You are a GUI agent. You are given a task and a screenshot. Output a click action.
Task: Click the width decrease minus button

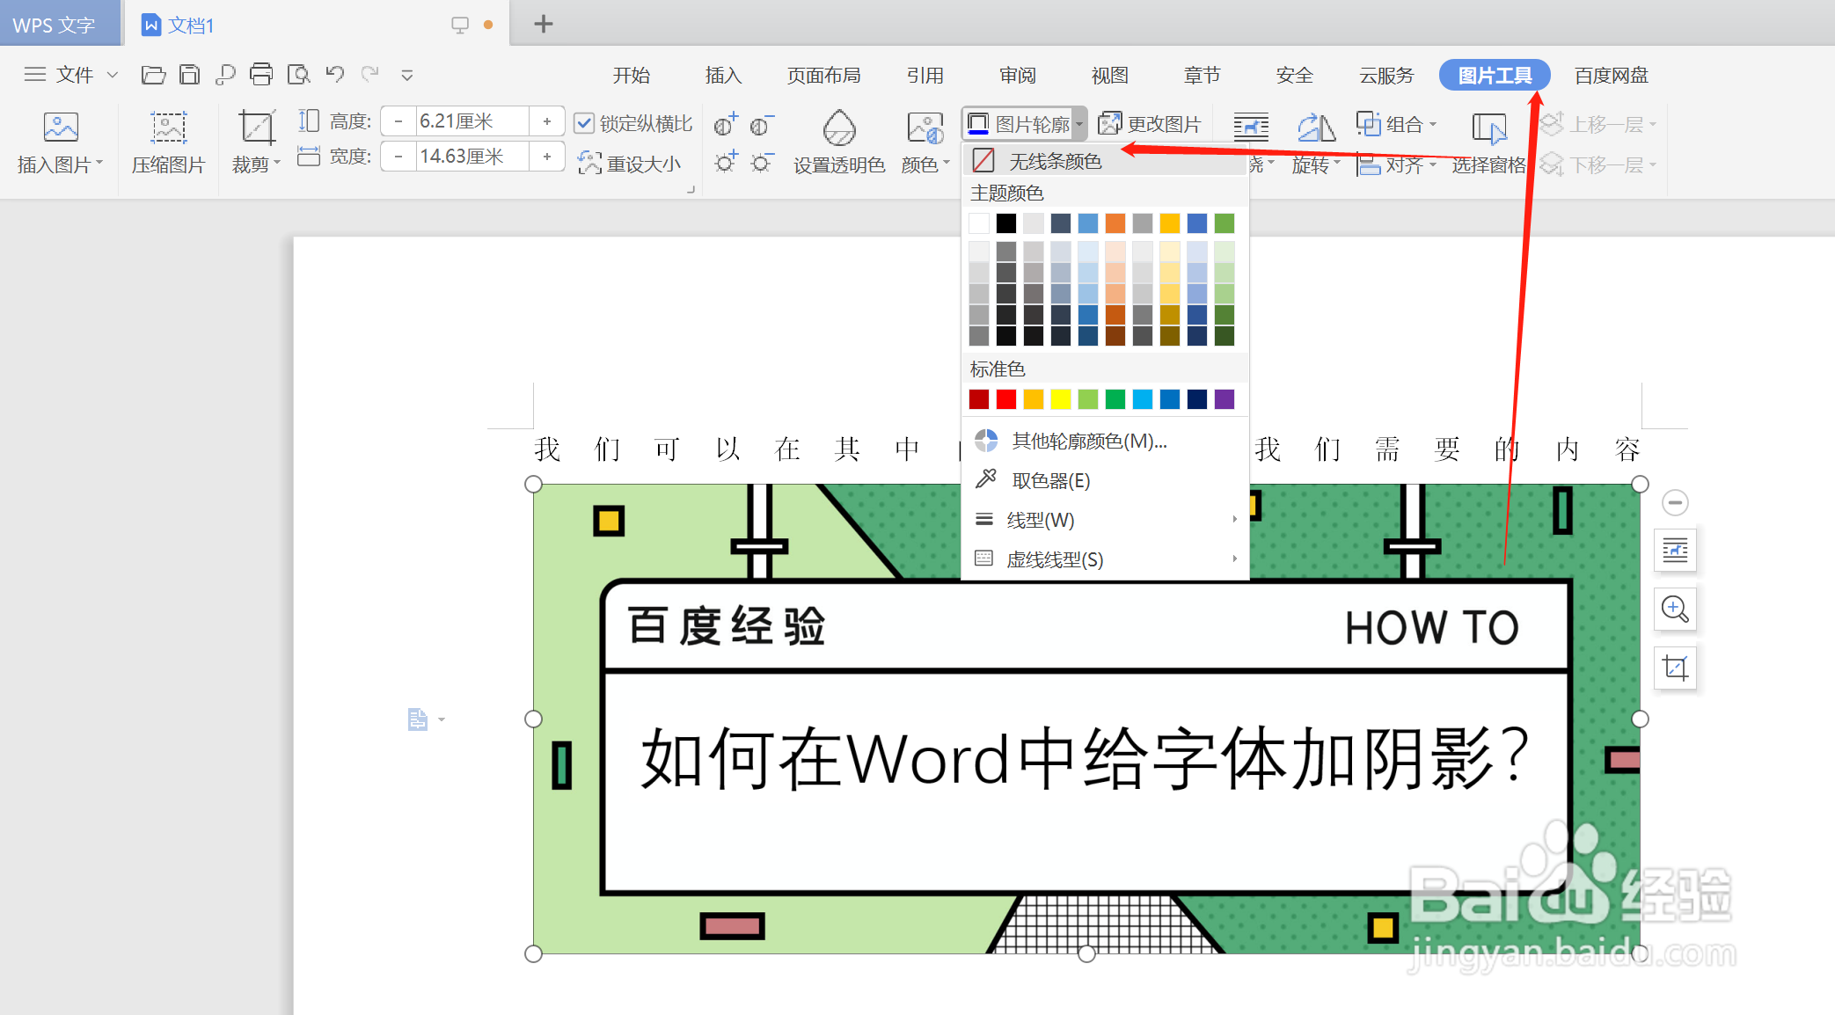tap(398, 157)
